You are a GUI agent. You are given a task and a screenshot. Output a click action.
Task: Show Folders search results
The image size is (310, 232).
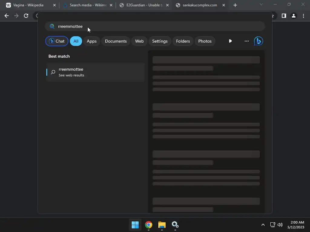[x=183, y=41]
